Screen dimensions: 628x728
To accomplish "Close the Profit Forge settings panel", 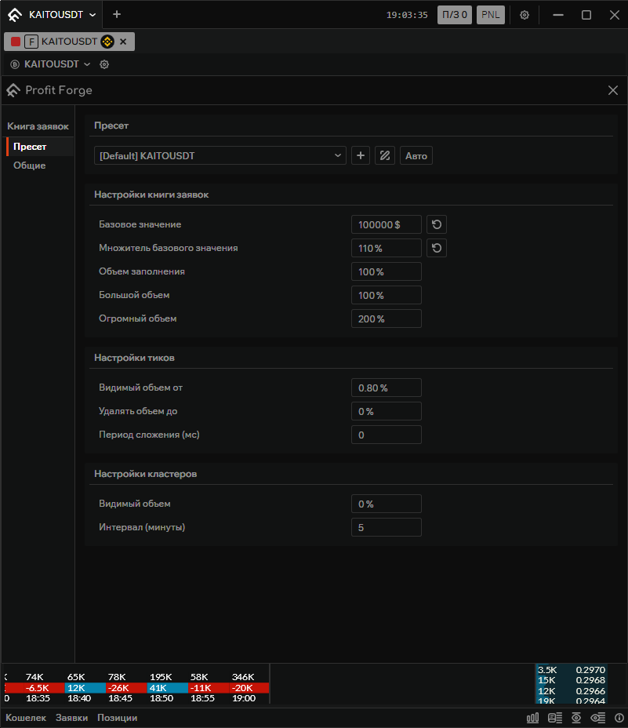I will [x=612, y=90].
